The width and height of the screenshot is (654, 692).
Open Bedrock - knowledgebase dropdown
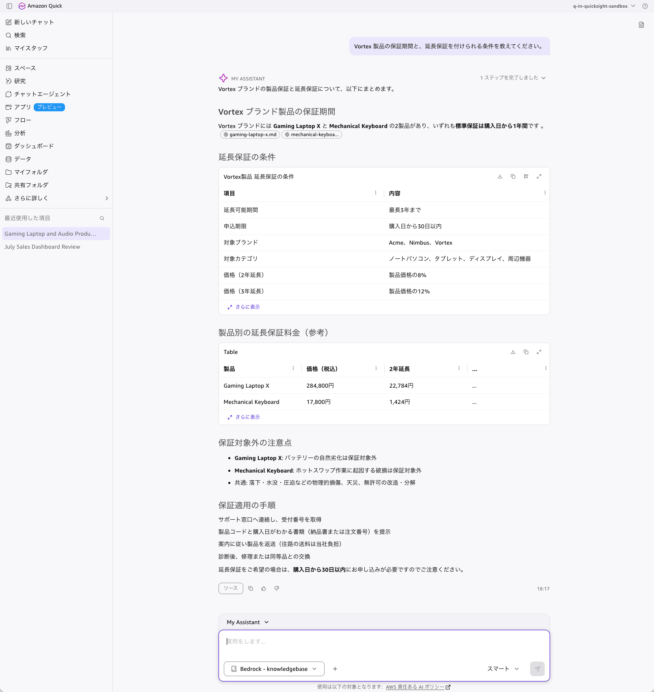pos(274,669)
